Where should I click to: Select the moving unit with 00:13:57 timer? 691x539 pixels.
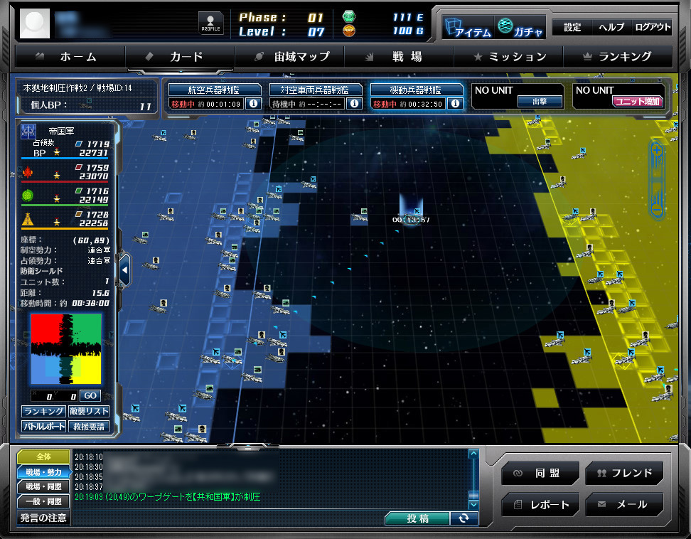pyautogui.click(x=411, y=219)
